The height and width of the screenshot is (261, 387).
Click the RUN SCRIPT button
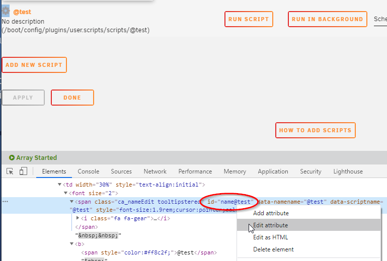[249, 19]
